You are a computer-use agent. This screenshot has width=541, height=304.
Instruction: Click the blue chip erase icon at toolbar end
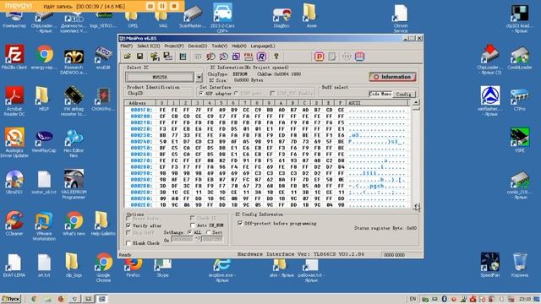coord(359,57)
